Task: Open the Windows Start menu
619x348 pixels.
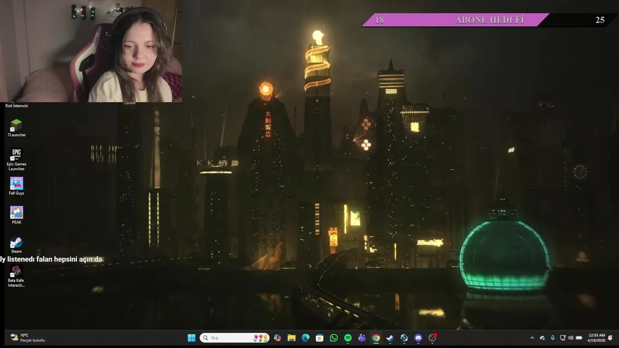Action: [192, 338]
